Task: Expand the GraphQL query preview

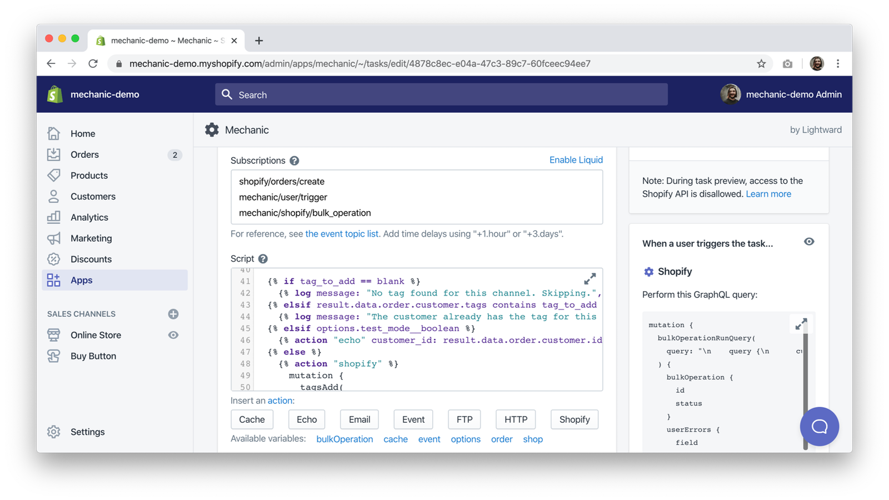Action: [801, 324]
